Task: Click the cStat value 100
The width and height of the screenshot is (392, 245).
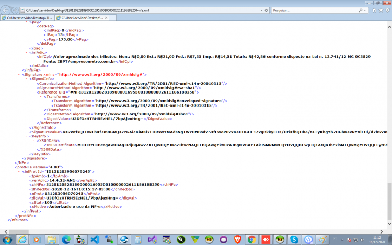Action: click(48, 202)
